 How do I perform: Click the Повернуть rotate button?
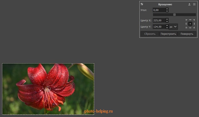coord(187,34)
